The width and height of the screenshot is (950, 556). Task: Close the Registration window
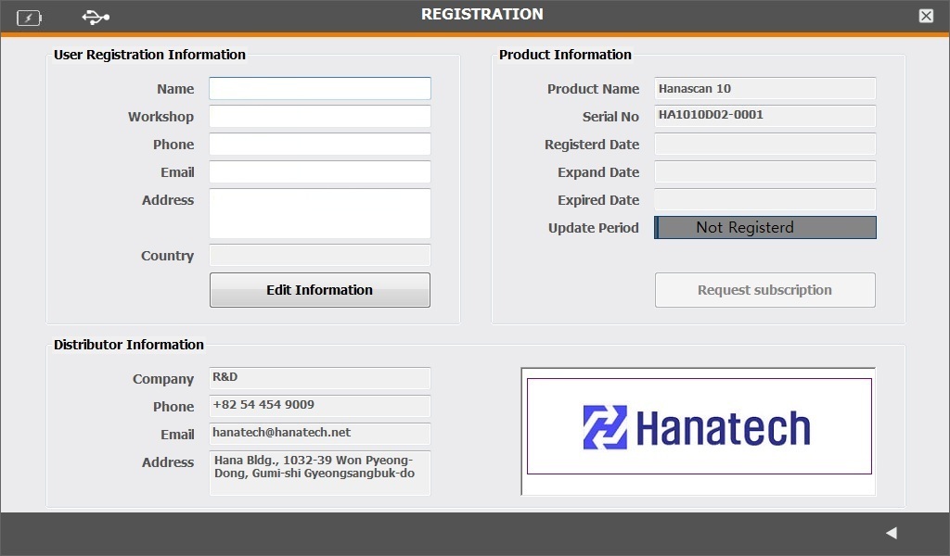(926, 16)
